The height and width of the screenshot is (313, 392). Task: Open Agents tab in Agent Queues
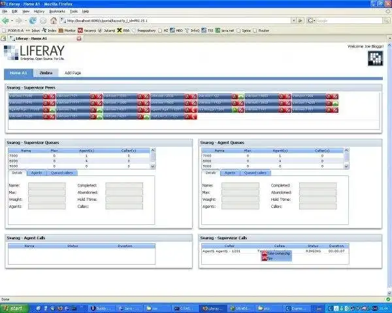pos(230,173)
